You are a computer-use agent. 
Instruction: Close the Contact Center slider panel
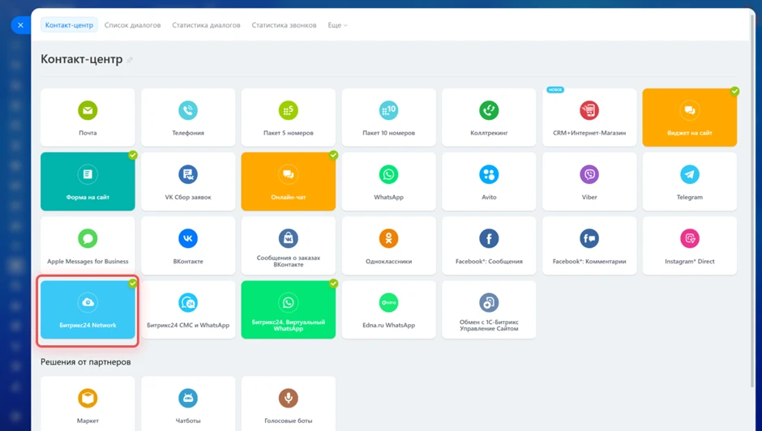tap(20, 25)
